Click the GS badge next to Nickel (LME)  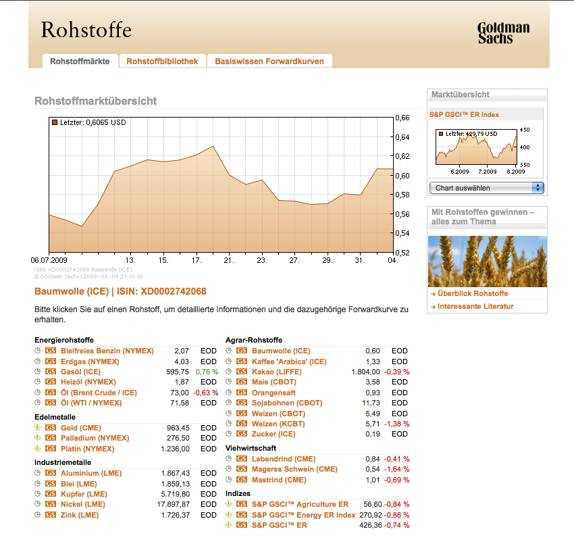(x=51, y=504)
